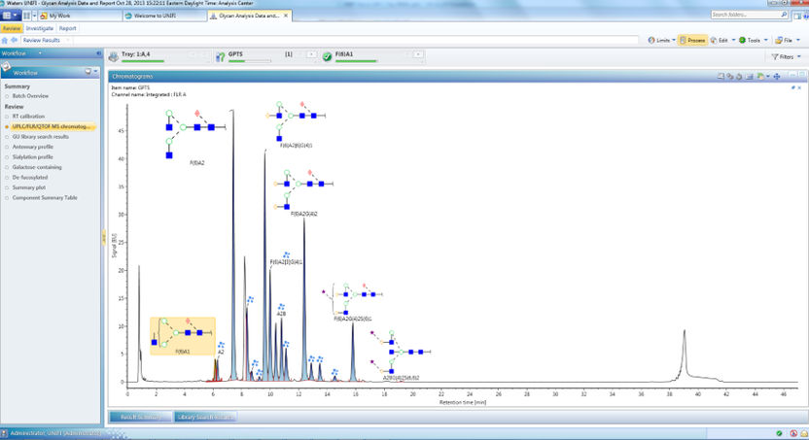Maximize the Chromatograms panel
Image resolution: width=809 pixels, height=440 pixels.
click(801, 75)
